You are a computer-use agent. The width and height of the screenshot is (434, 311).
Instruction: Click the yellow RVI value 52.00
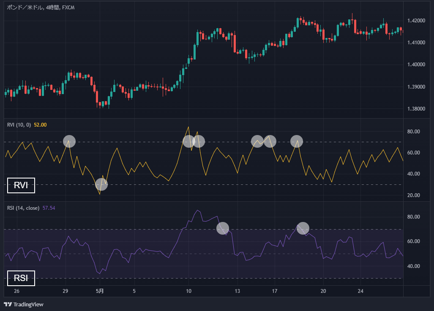[41, 124]
